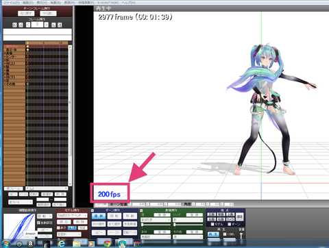The height and width of the screenshot is (248, 329).
Task: Open the まばたき eye morph dropdown
Action: tap(156, 220)
